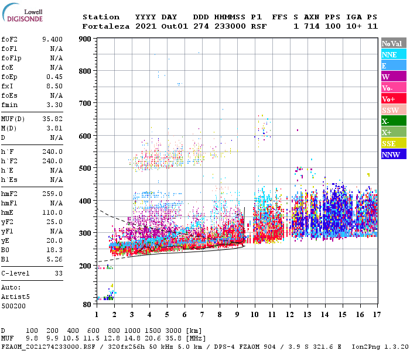410x351 pixels.
Task: Click the Ion2Png 1.3.20 version text
Action: pyautogui.click(x=380, y=347)
